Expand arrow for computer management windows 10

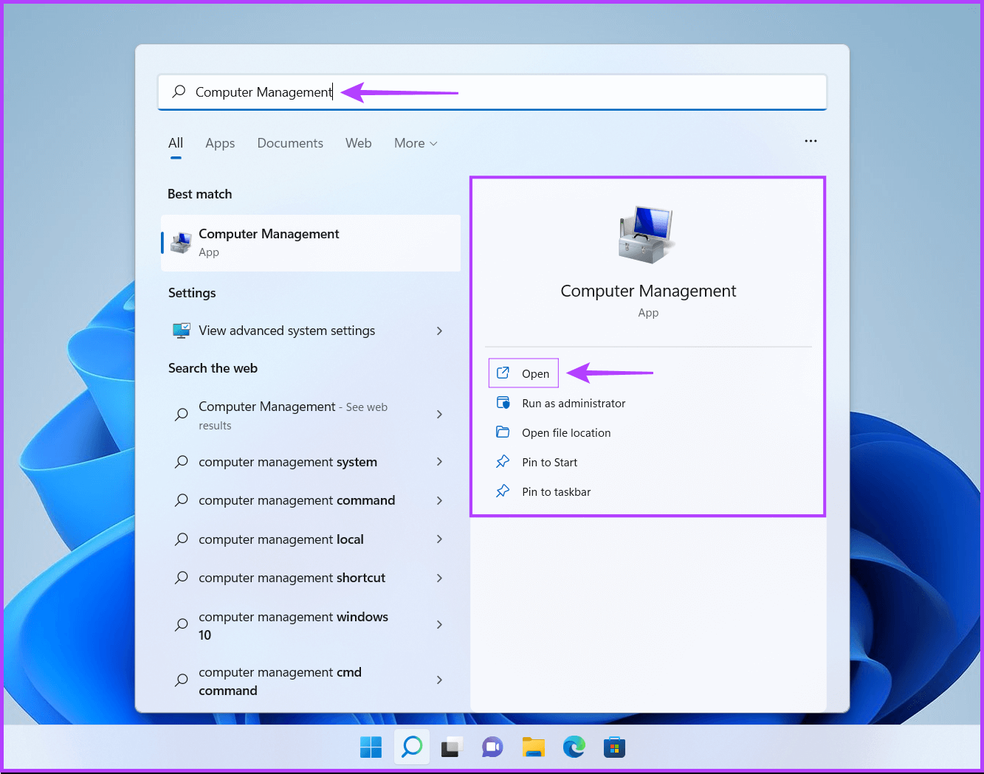pyautogui.click(x=439, y=625)
